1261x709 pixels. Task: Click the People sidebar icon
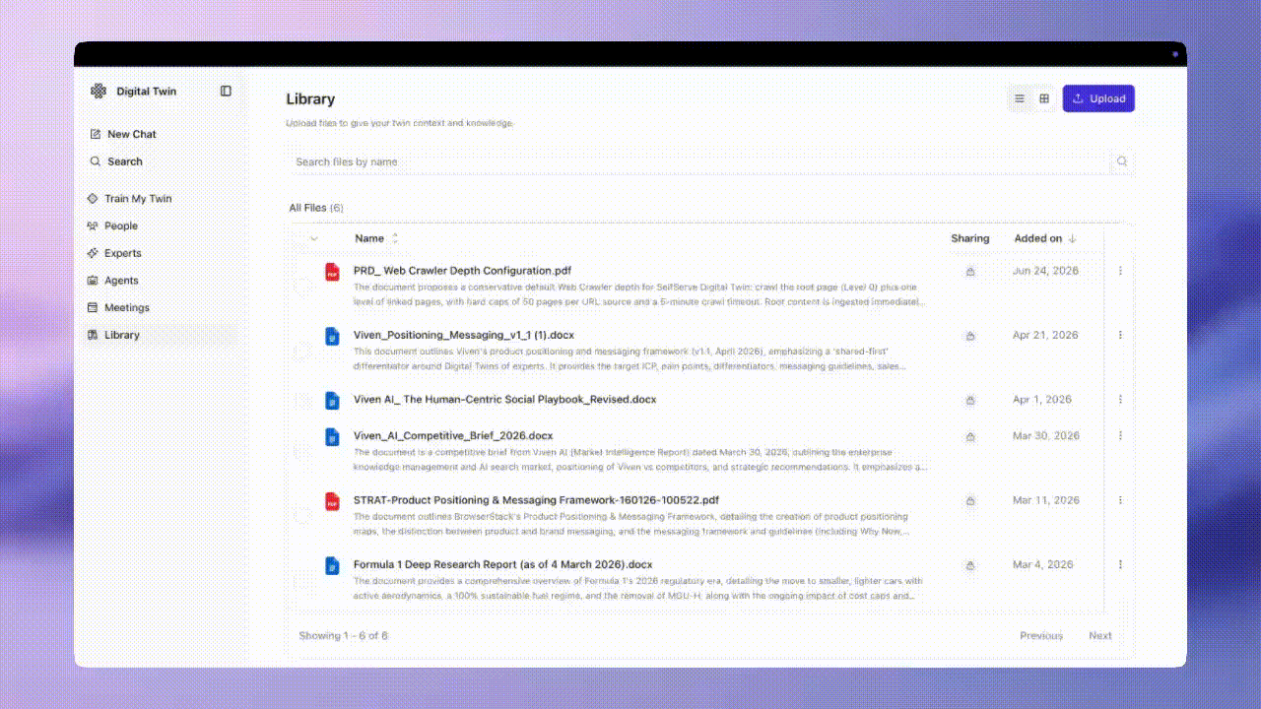[x=93, y=226]
